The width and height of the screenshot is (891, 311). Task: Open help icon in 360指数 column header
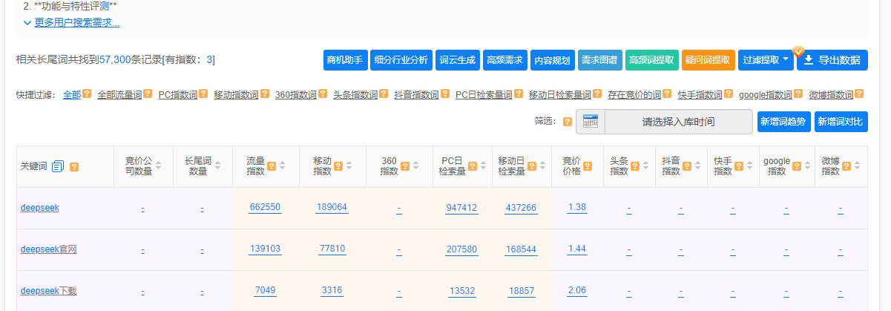point(405,166)
